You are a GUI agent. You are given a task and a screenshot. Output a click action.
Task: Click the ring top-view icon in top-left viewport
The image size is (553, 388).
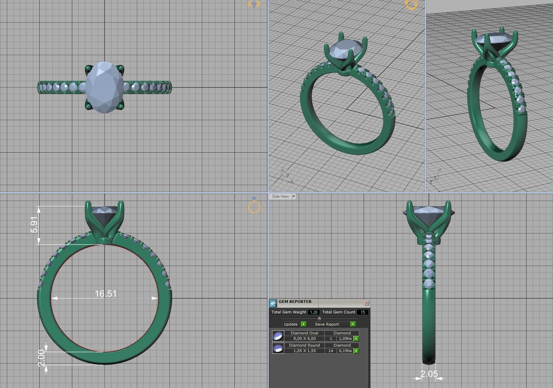[x=254, y=4]
